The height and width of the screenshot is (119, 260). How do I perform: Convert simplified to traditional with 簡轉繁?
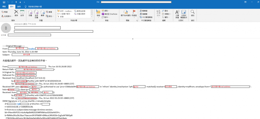point(143,14)
